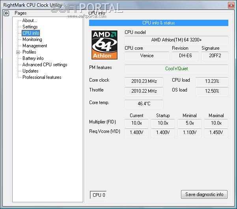Click the CPU model field AMD Athlon(TM) 64 3200+
Viewport: 237px width, 209px height.
coord(176,40)
